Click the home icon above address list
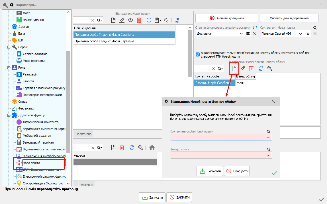Screen dimensions: 327x204 click(152, 147)
